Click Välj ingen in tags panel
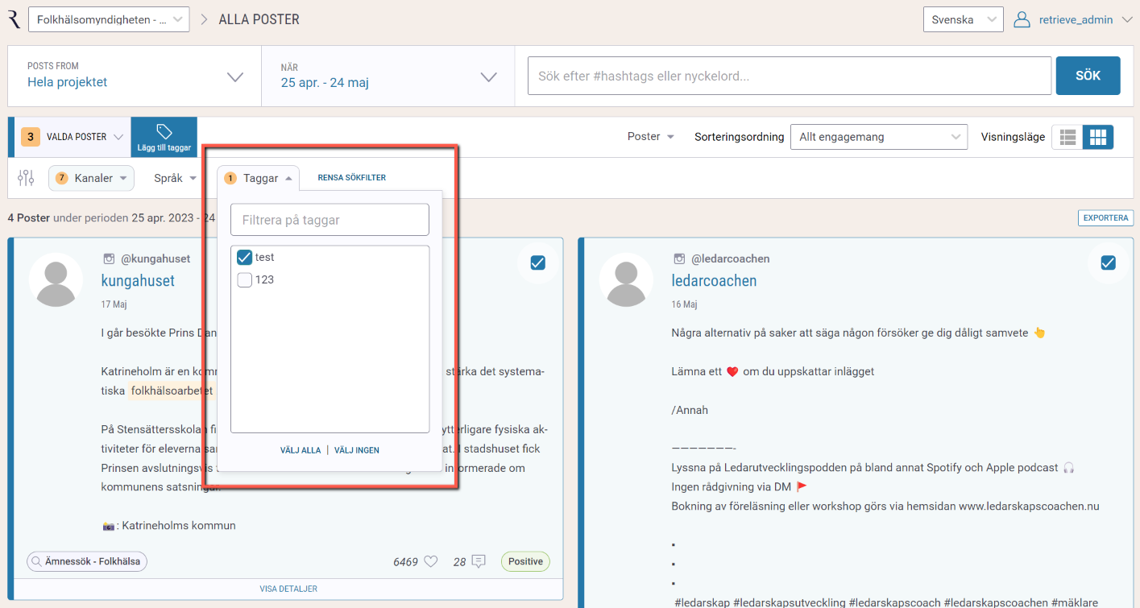 [x=357, y=450]
